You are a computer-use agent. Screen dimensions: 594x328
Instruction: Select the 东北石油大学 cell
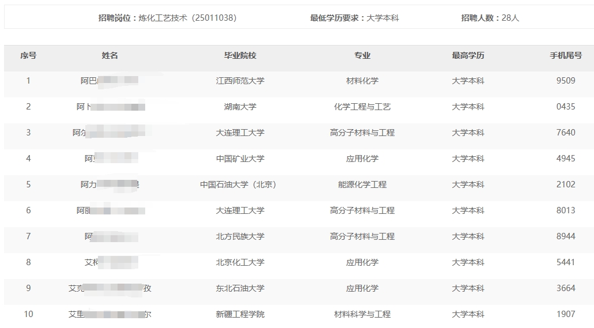240,288
